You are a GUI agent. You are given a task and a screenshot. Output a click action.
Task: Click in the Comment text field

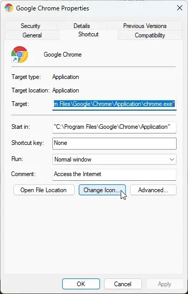pos(114,175)
